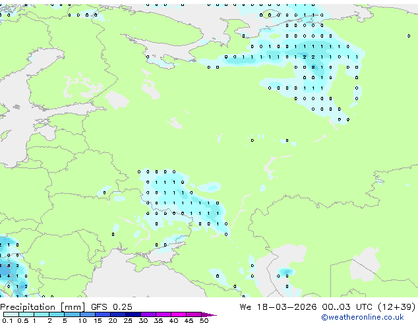This screenshot has width=418, height=323.
Task: Click the 1–2 mm legend color box
Action: pyautogui.click(x=42, y=314)
